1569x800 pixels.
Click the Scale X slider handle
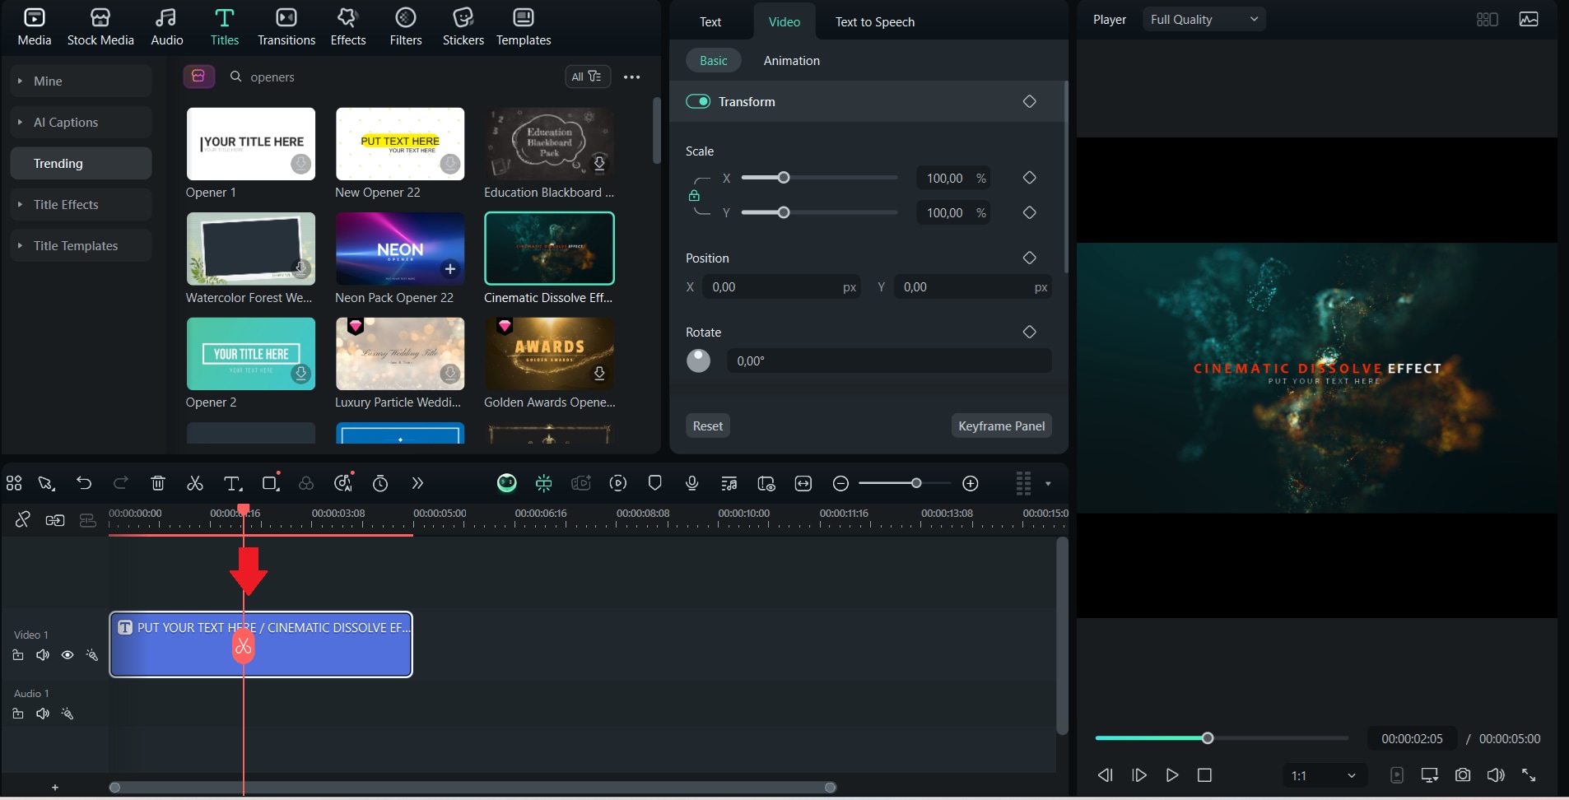pos(784,178)
